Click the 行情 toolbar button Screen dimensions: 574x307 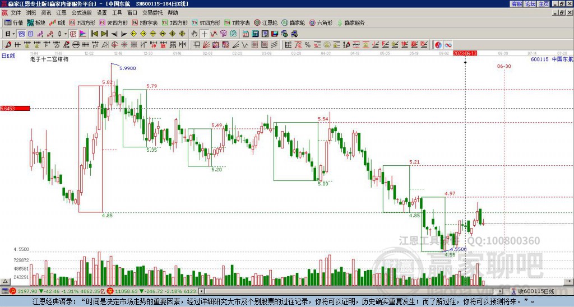pos(13,22)
